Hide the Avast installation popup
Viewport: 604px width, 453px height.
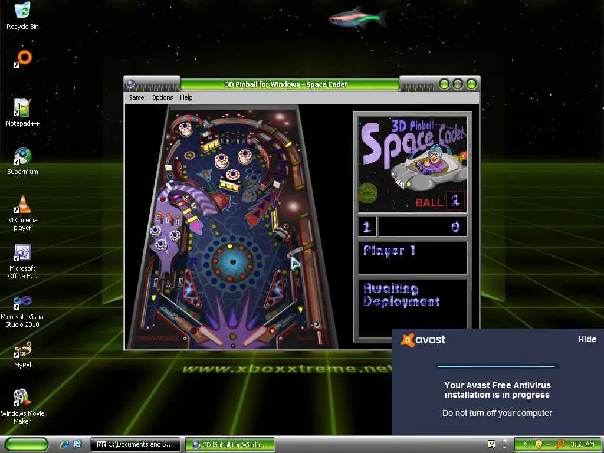tap(587, 339)
